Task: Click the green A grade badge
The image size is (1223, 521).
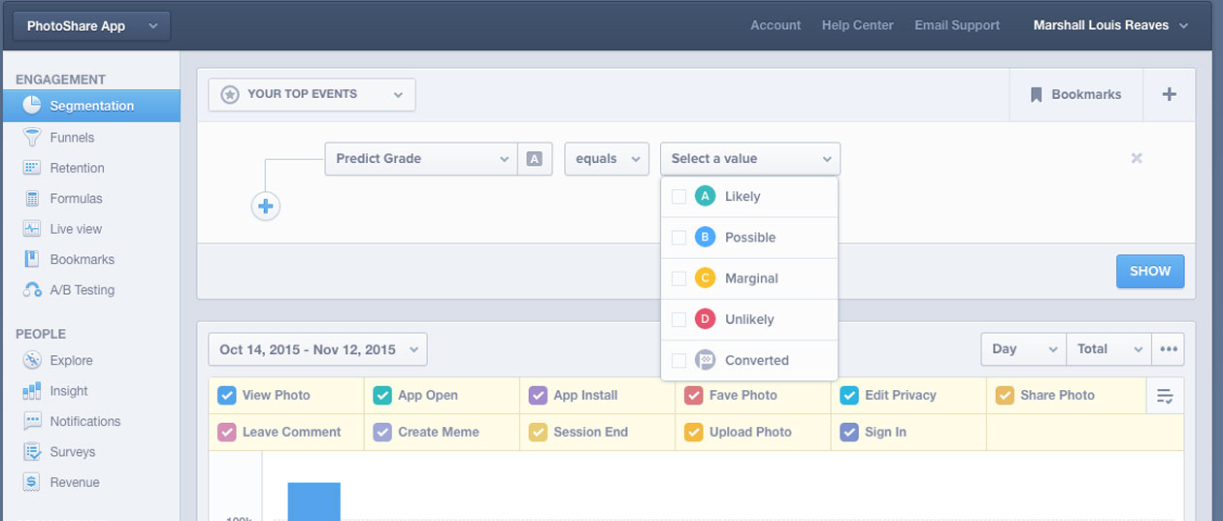Action: (705, 196)
